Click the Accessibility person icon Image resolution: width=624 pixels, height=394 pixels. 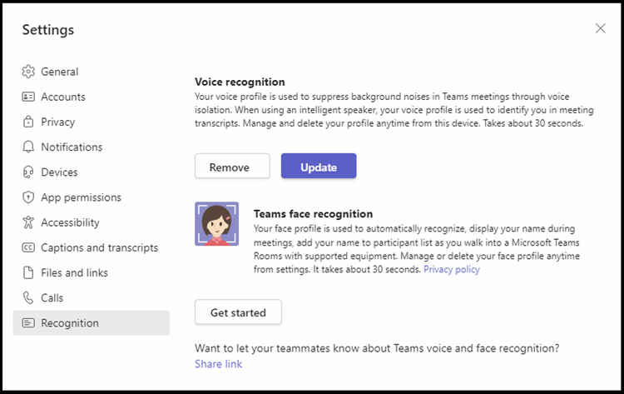pos(28,222)
